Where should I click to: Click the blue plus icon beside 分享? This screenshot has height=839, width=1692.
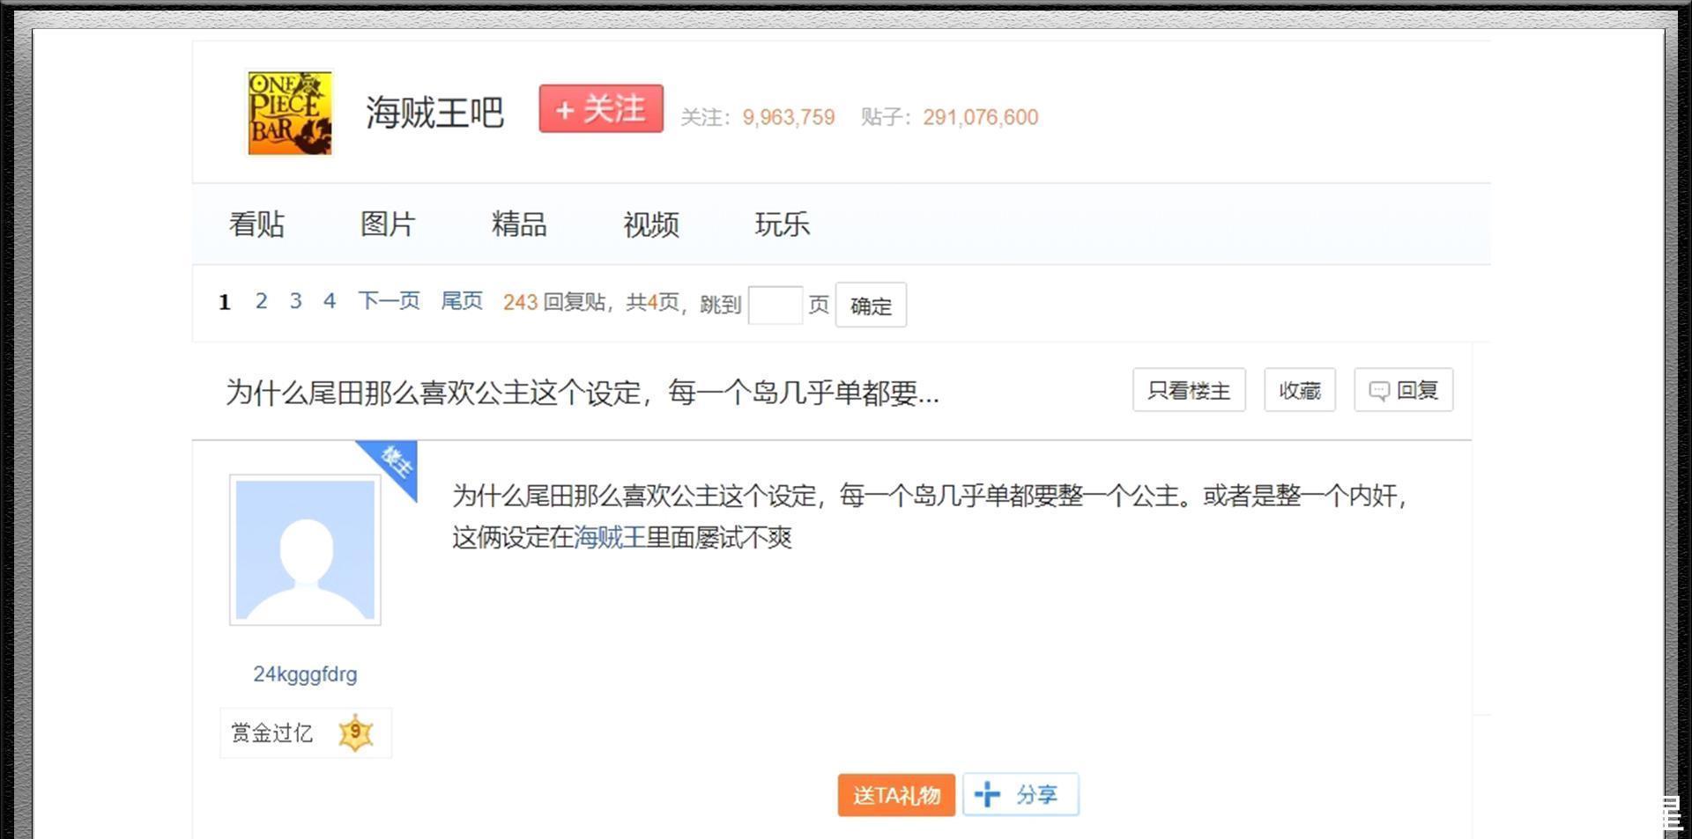(x=989, y=794)
